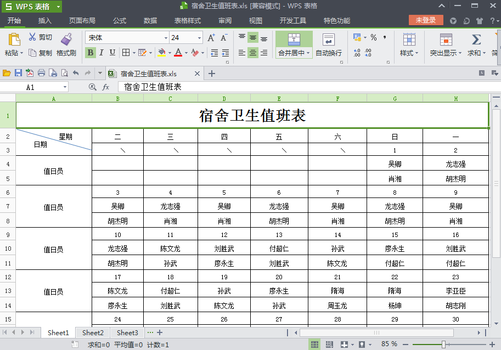
Task: Click the AutoSum sigma icon
Action: click(x=476, y=39)
